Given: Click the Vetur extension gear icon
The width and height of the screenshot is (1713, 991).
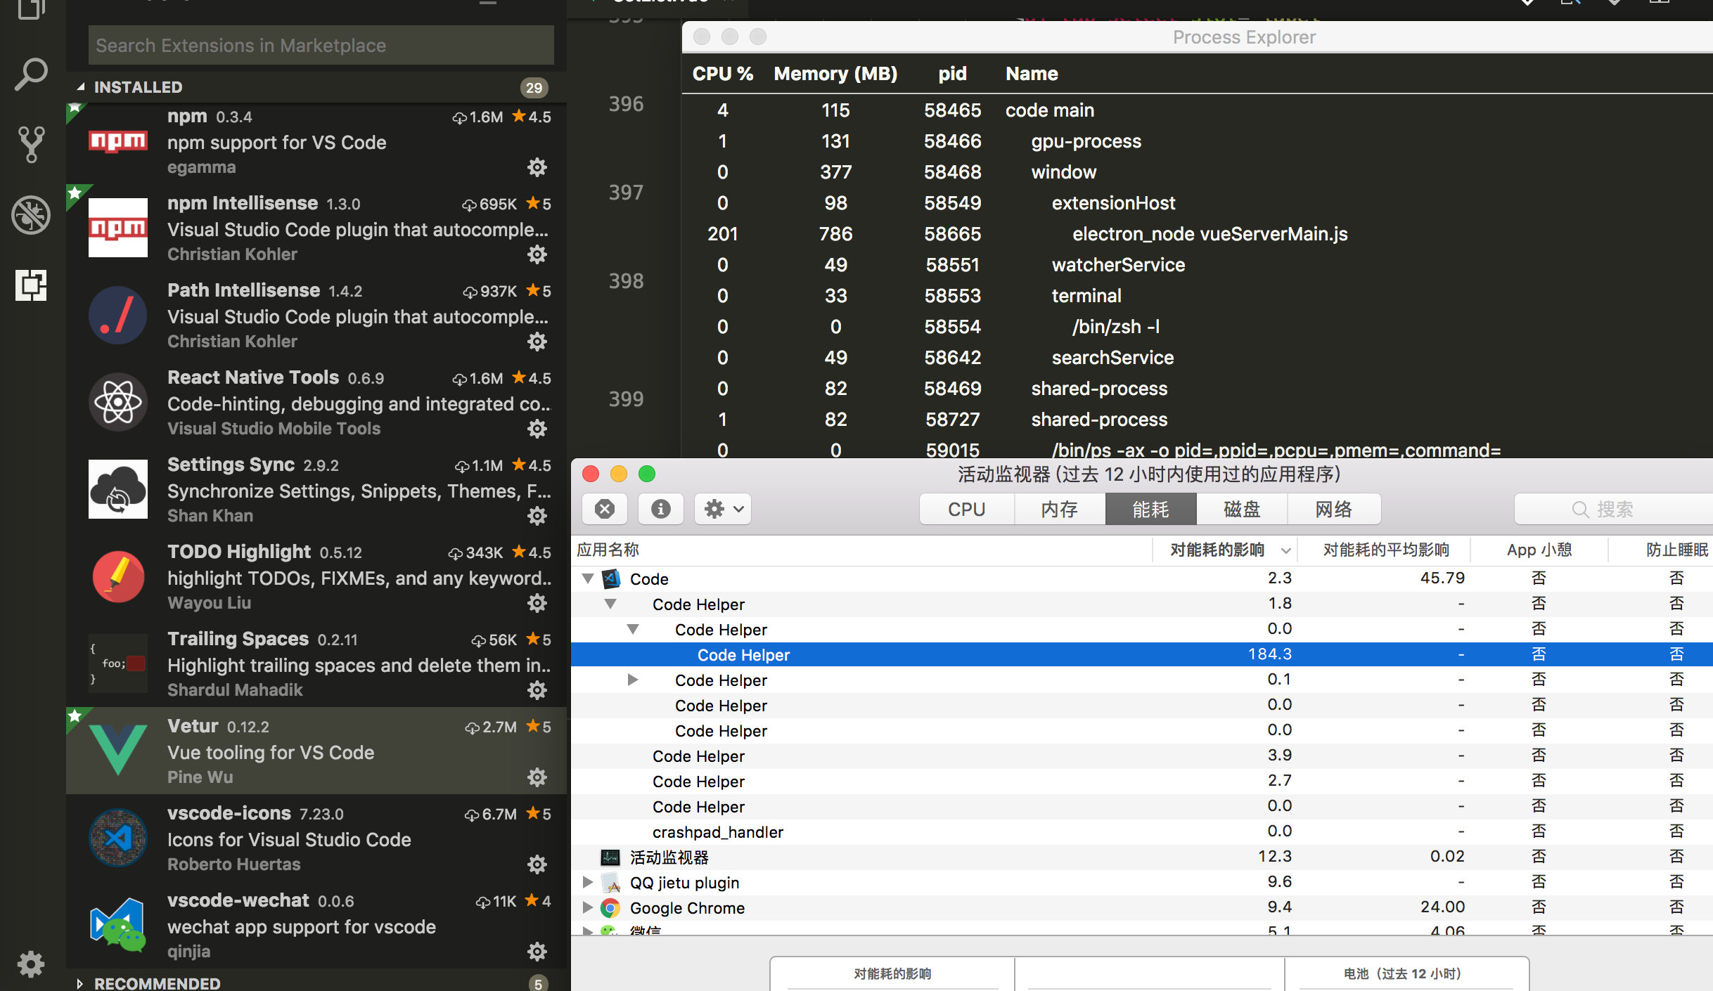Looking at the screenshot, I should click(537, 777).
